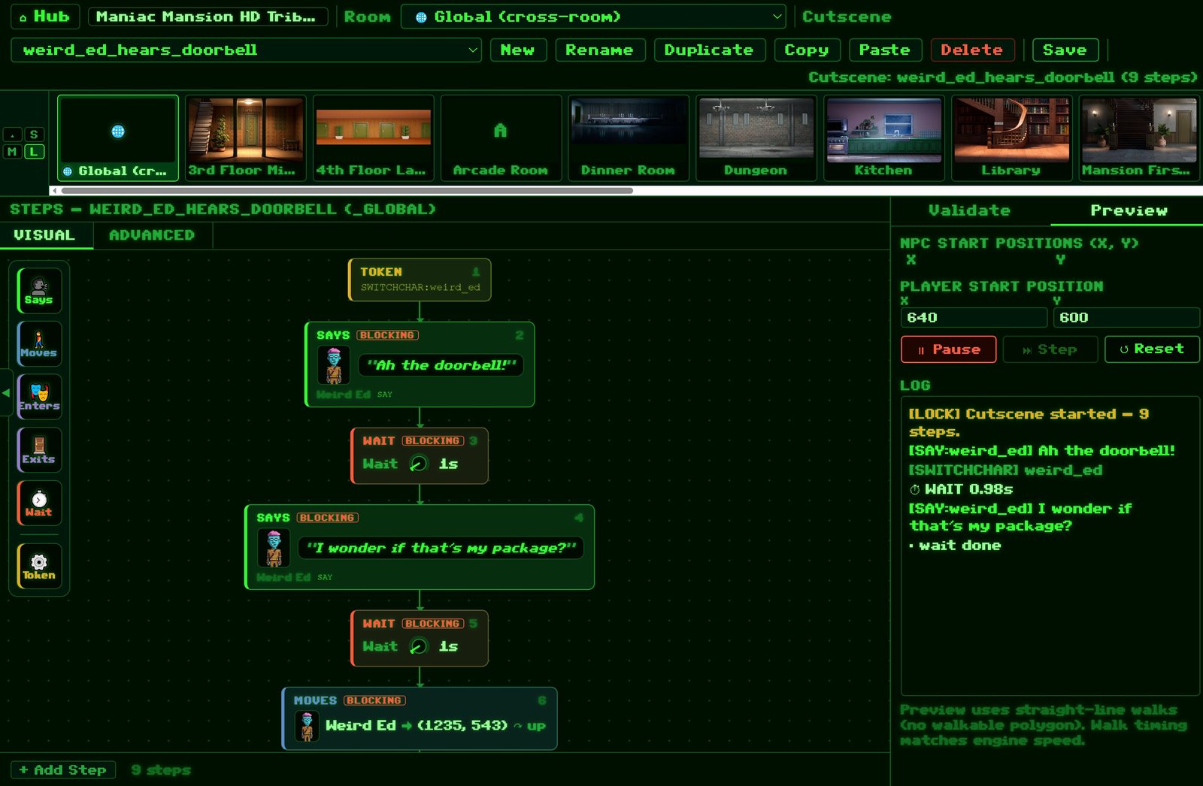Set thumbnail size to S

coord(34,135)
